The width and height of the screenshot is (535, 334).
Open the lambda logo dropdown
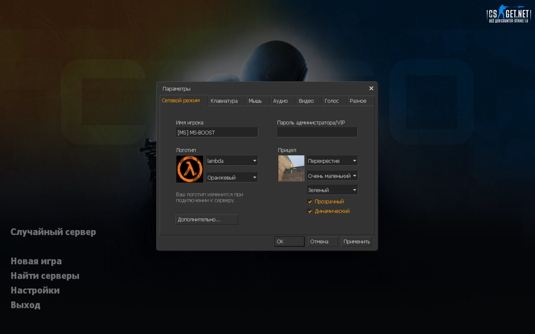[232, 161]
